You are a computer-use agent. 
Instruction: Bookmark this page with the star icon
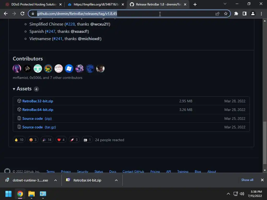point(226,14)
